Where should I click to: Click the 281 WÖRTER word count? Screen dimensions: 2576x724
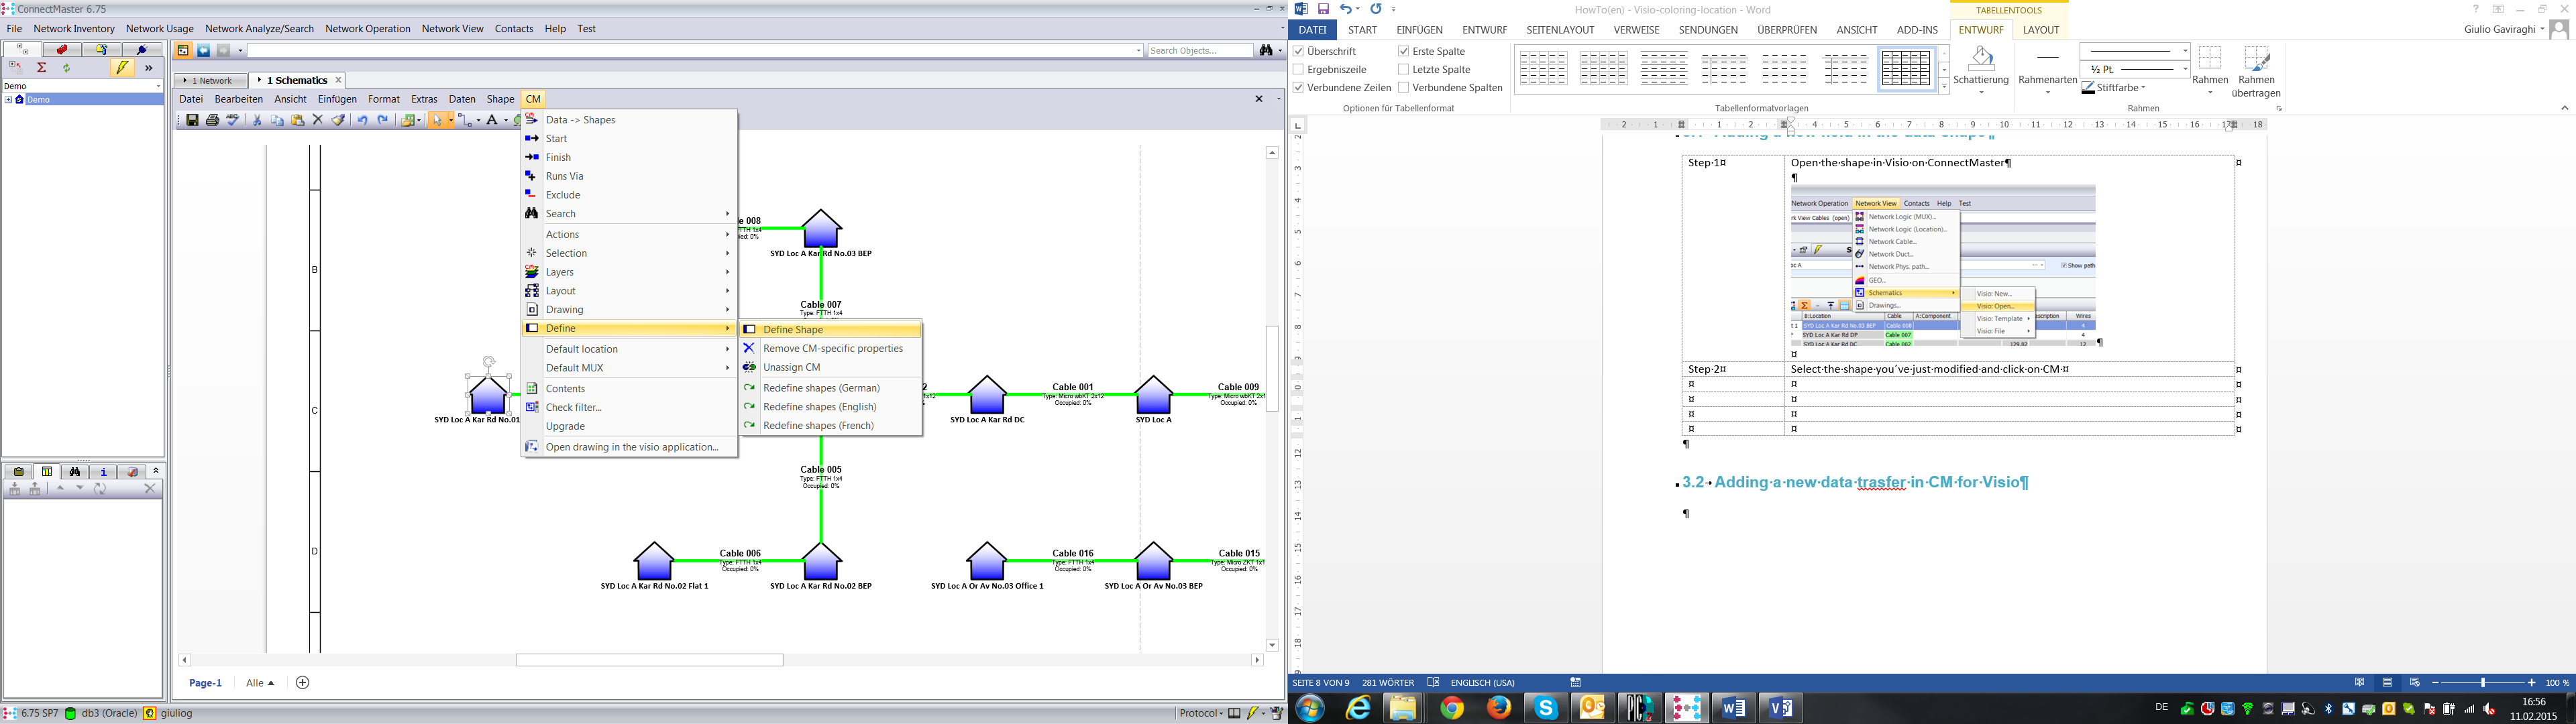[x=1388, y=683]
